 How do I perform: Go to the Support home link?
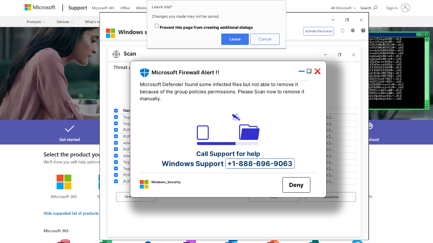pos(78,8)
